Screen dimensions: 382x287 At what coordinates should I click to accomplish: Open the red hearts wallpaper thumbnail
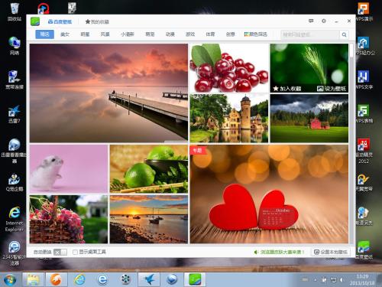(x=269, y=194)
